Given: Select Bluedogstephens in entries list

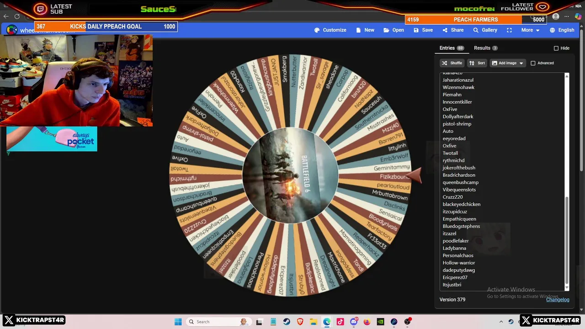Looking at the screenshot, I should [x=461, y=226].
